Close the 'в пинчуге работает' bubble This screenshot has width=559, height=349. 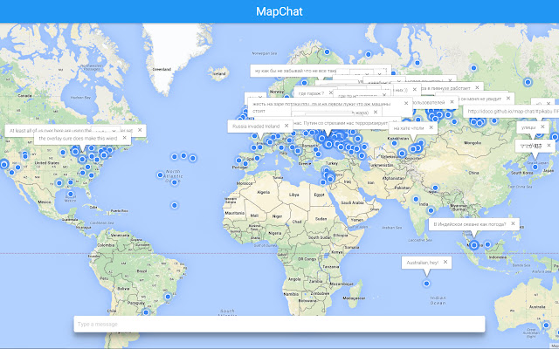[x=478, y=87]
